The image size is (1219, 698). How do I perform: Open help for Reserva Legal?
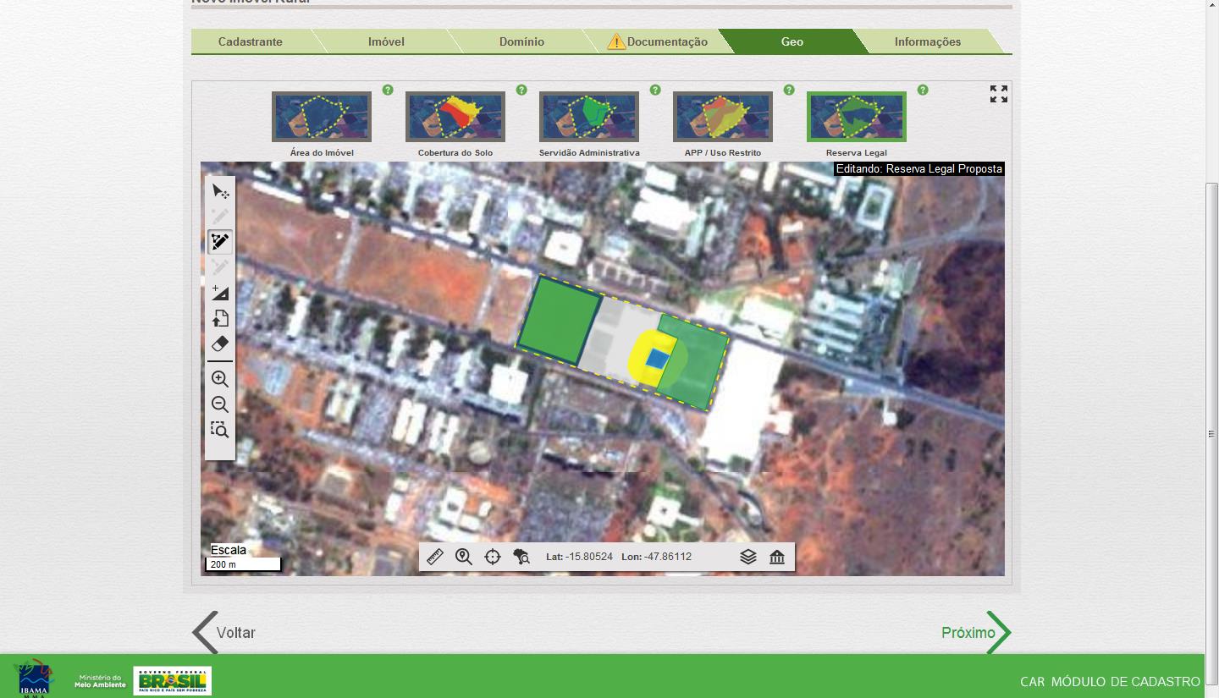(923, 90)
